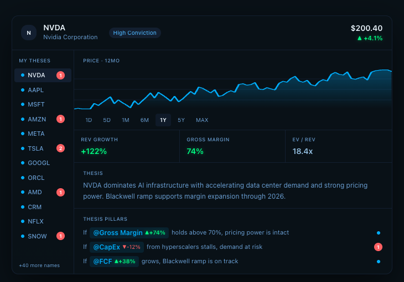Click the PRICE · 12MO chart label
Viewport: 404px width, 282px height.
pyautogui.click(x=101, y=61)
